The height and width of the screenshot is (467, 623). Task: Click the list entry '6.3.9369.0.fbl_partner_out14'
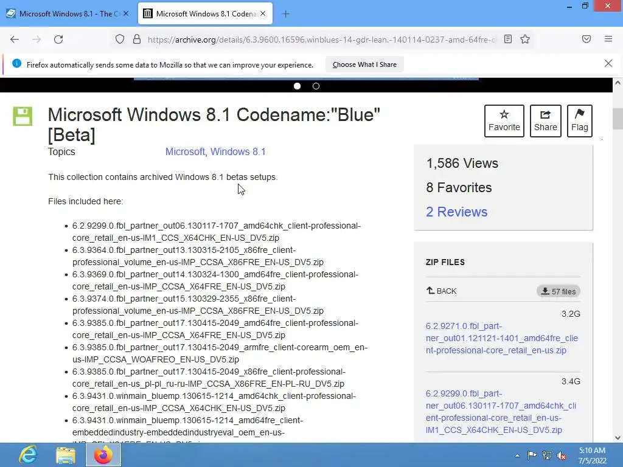215,280
